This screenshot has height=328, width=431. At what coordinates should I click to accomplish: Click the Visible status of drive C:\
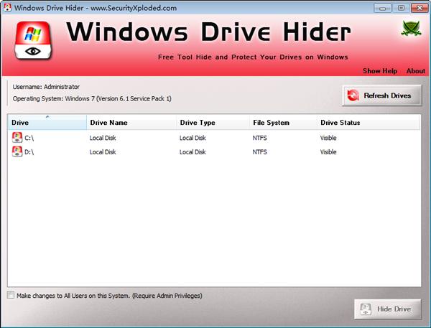click(x=328, y=138)
